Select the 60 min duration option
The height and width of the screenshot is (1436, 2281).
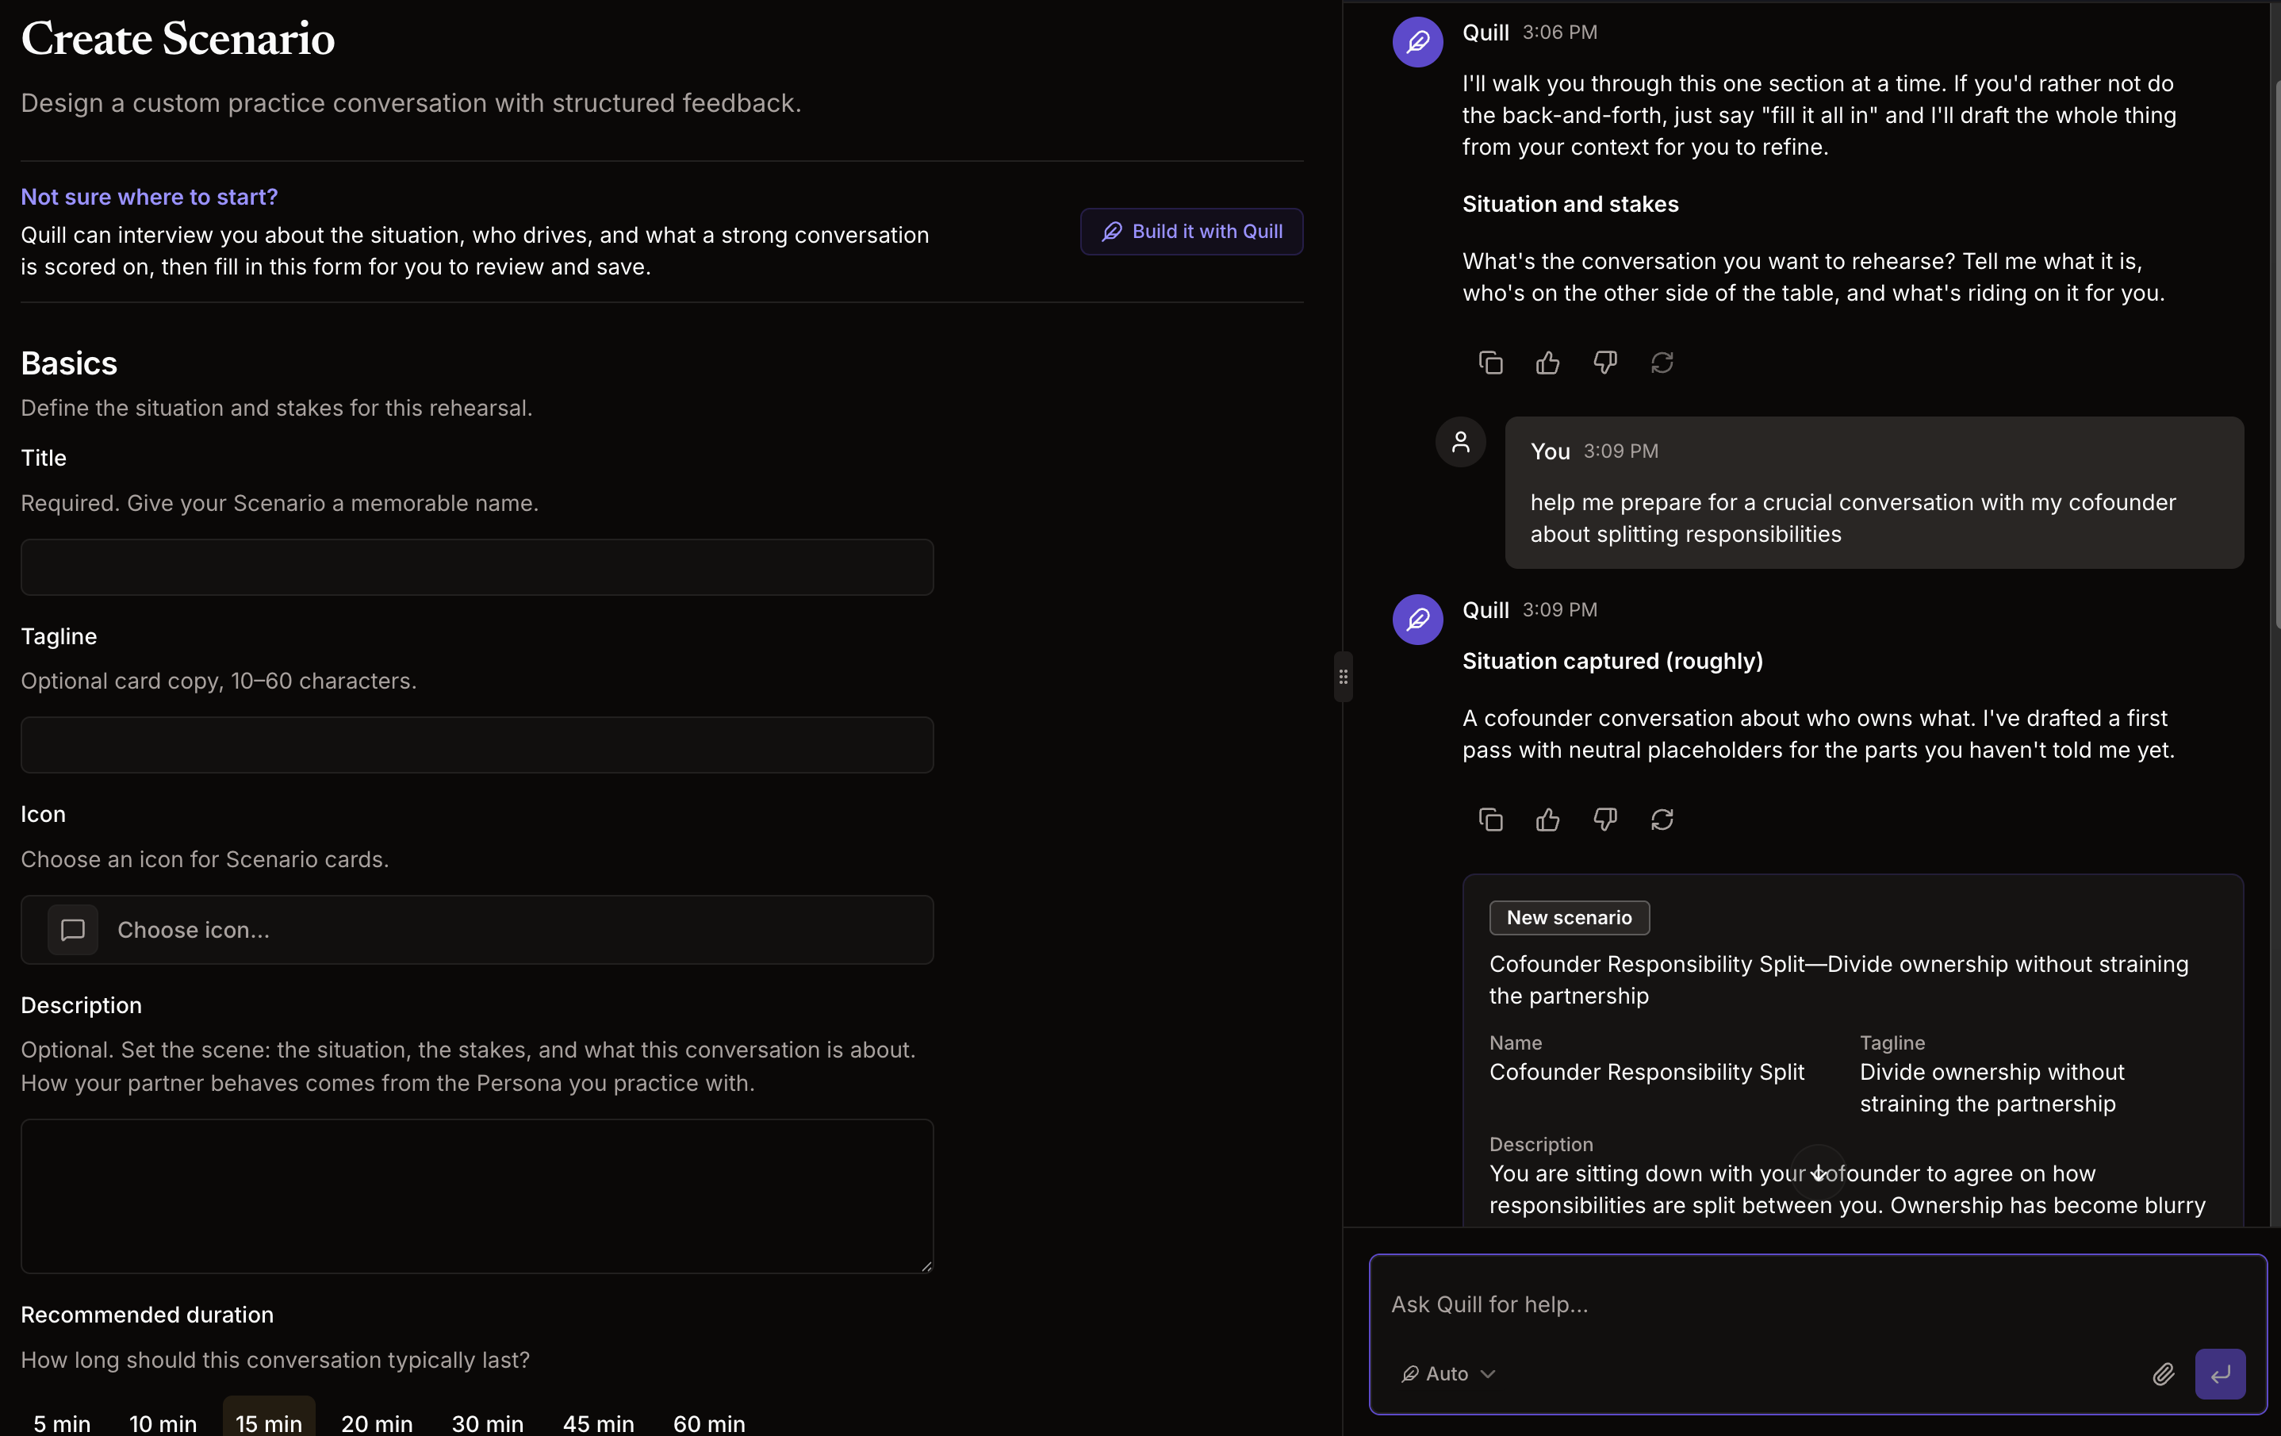click(x=708, y=1423)
